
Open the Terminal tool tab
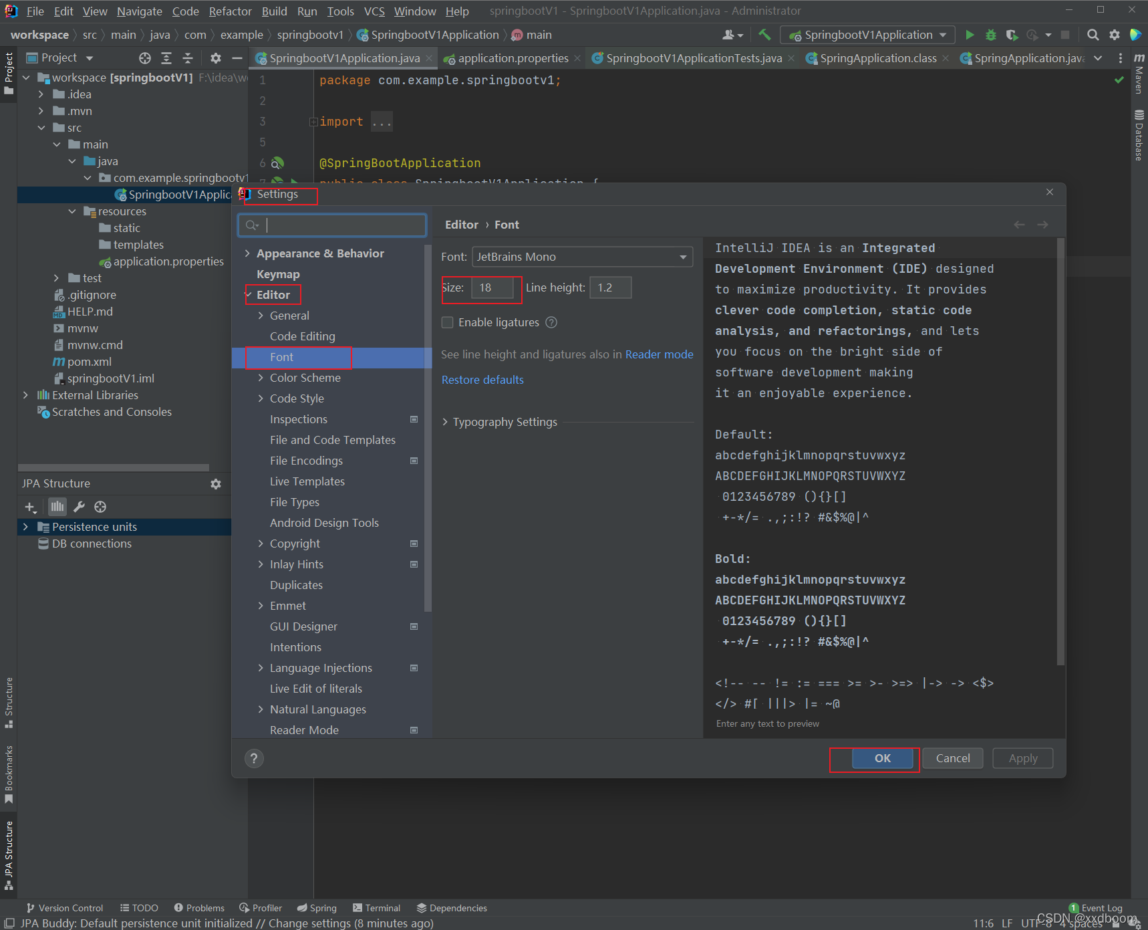pos(376,908)
